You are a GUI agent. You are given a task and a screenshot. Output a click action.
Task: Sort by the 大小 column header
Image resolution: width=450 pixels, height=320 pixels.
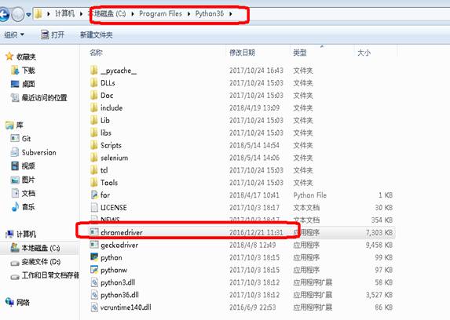tap(364, 53)
